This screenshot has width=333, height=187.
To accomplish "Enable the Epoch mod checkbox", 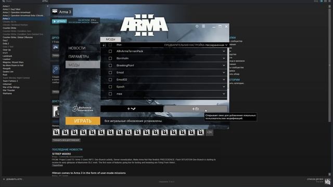I will [x=110, y=87].
